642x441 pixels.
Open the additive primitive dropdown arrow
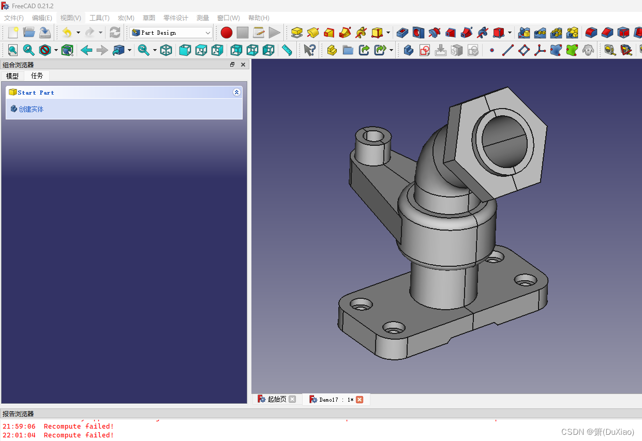click(388, 33)
